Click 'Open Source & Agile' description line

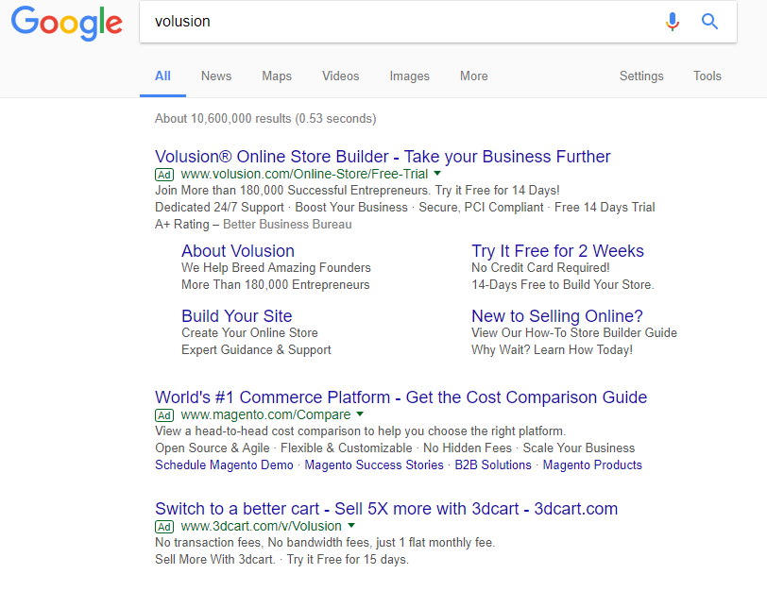pyautogui.click(x=395, y=447)
